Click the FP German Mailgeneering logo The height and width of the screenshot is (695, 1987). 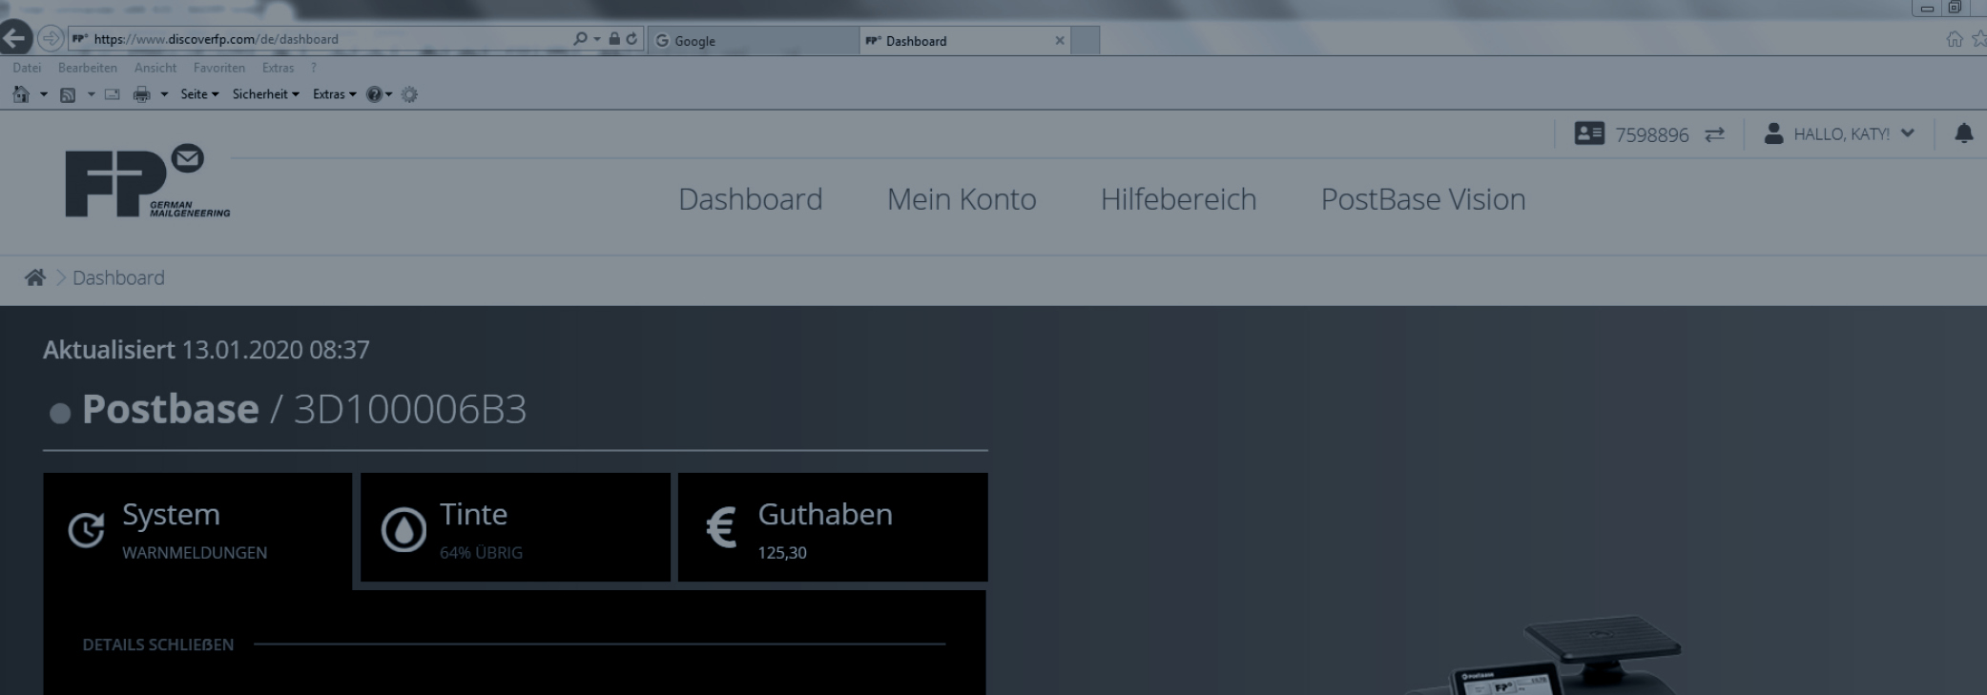(x=147, y=182)
